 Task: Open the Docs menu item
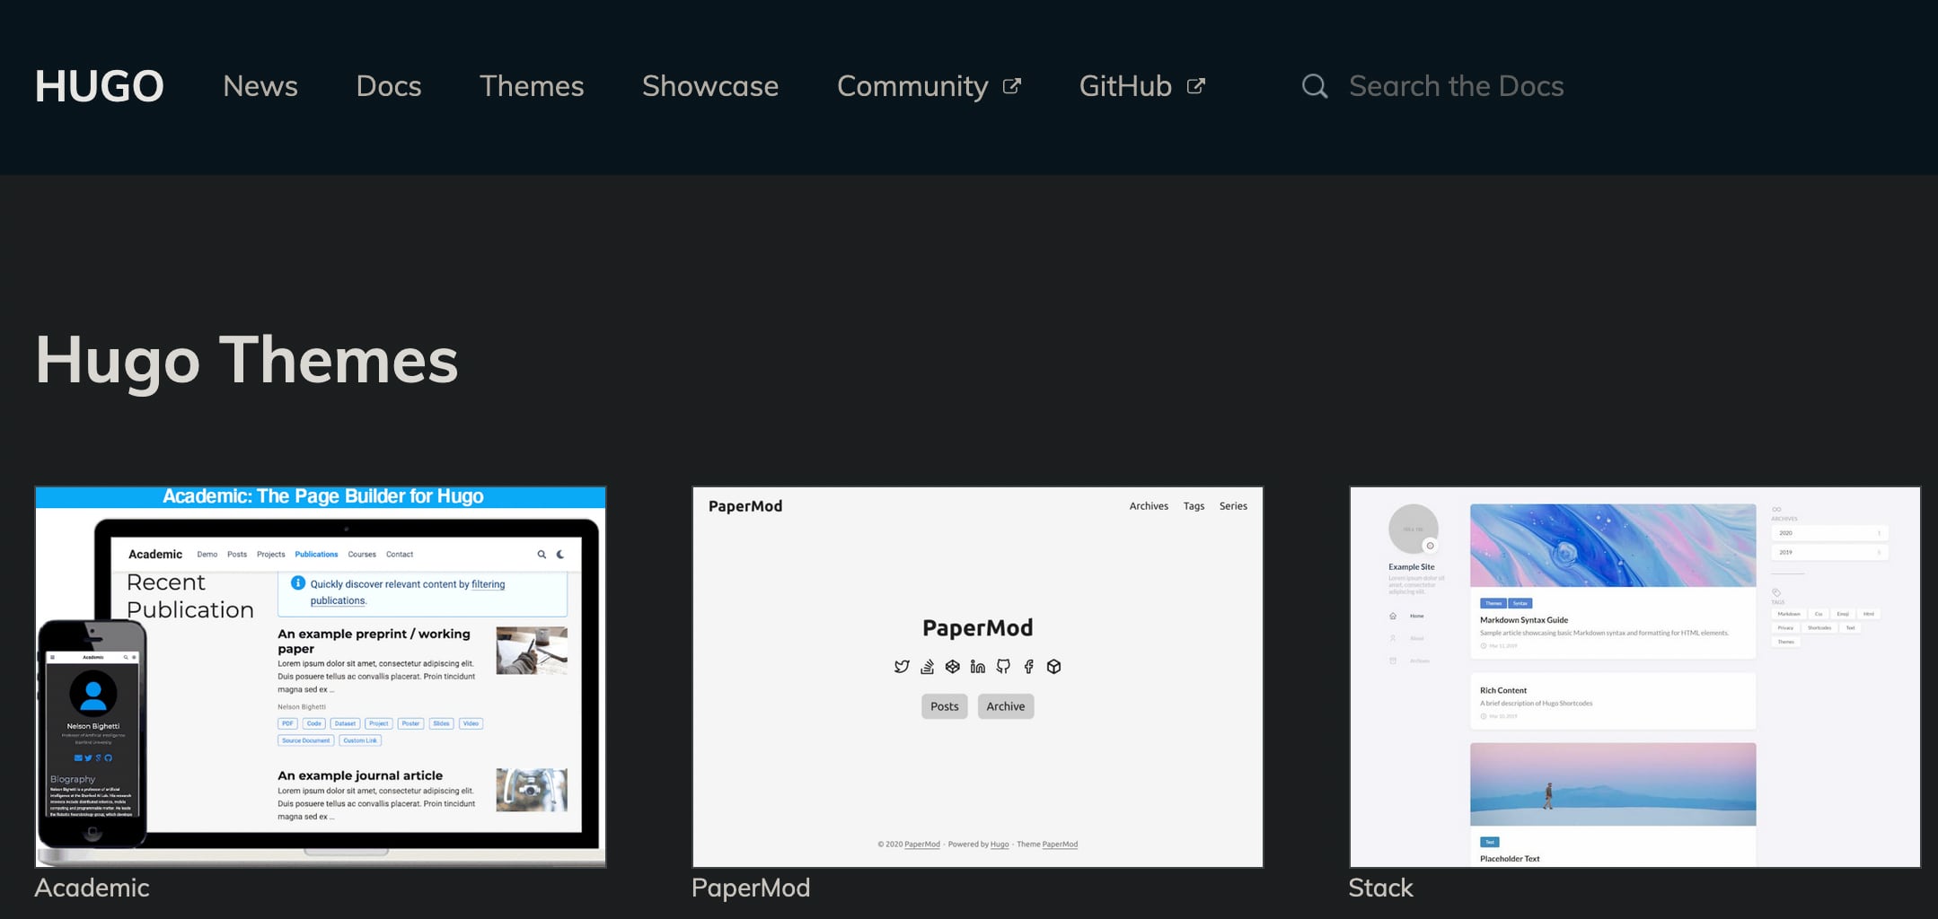pos(388,86)
